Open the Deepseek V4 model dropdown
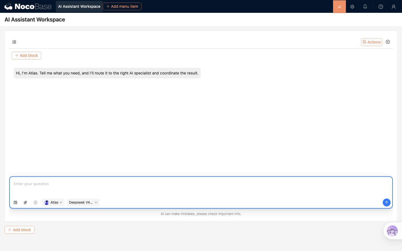Screen dimensions: 402x251 click(x=83, y=202)
